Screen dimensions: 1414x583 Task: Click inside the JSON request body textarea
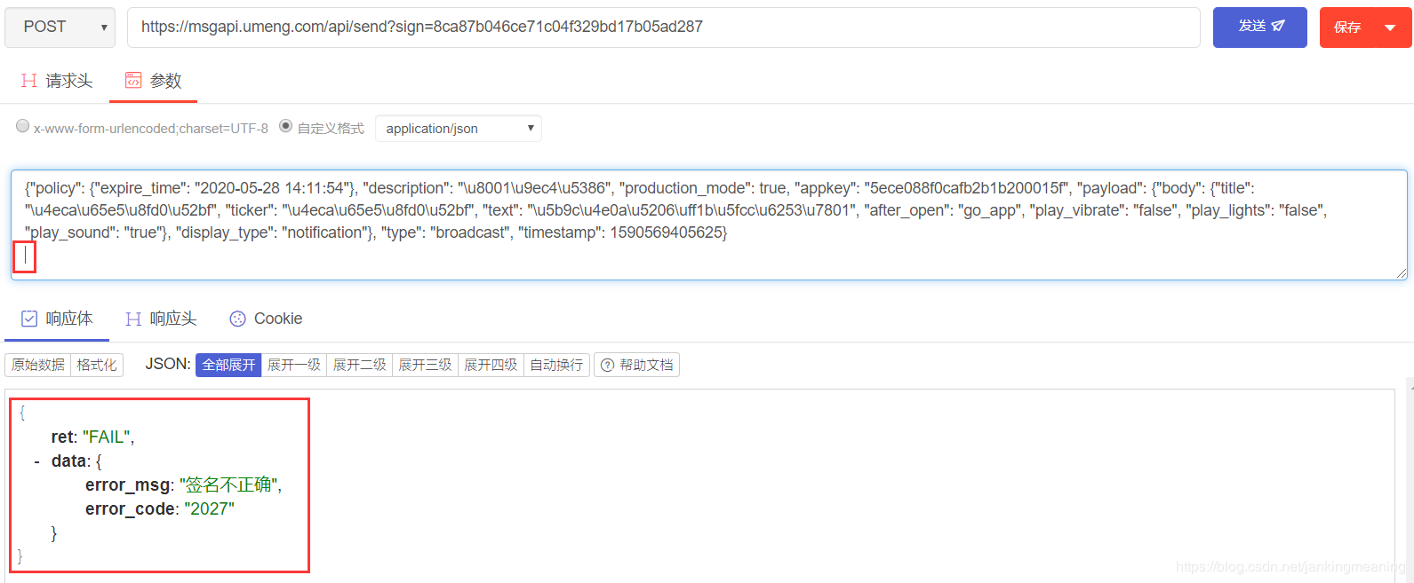pyautogui.click(x=708, y=225)
